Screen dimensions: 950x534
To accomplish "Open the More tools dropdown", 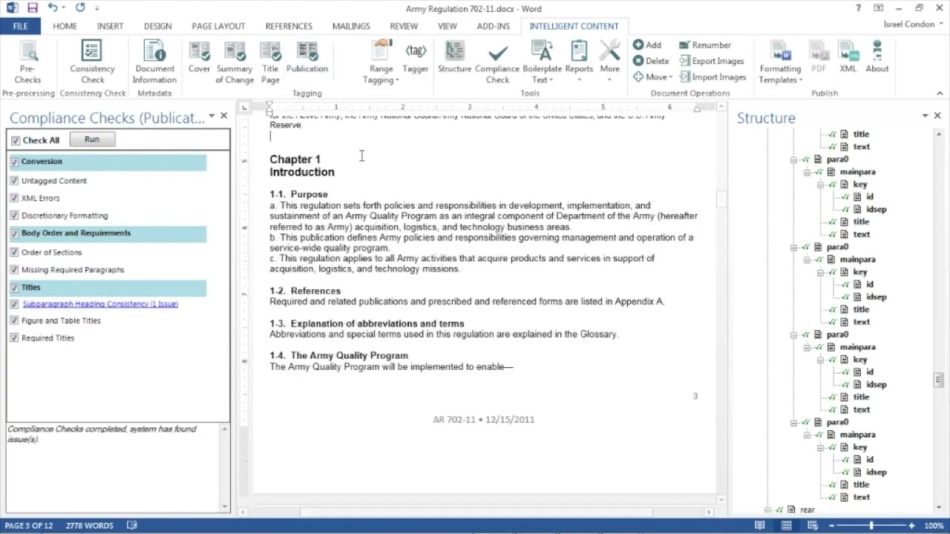I will (609, 63).
